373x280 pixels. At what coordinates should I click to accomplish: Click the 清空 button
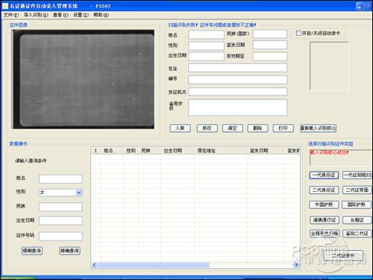(x=233, y=128)
